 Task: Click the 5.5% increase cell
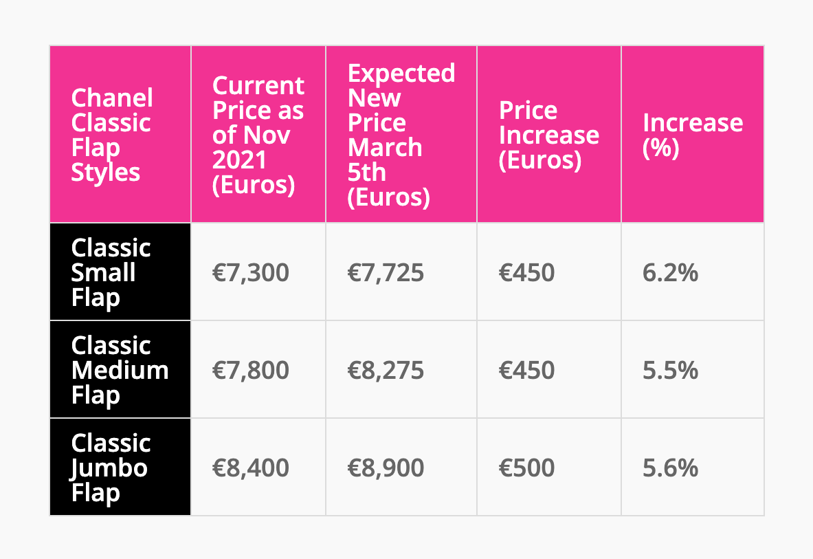click(x=670, y=371)
